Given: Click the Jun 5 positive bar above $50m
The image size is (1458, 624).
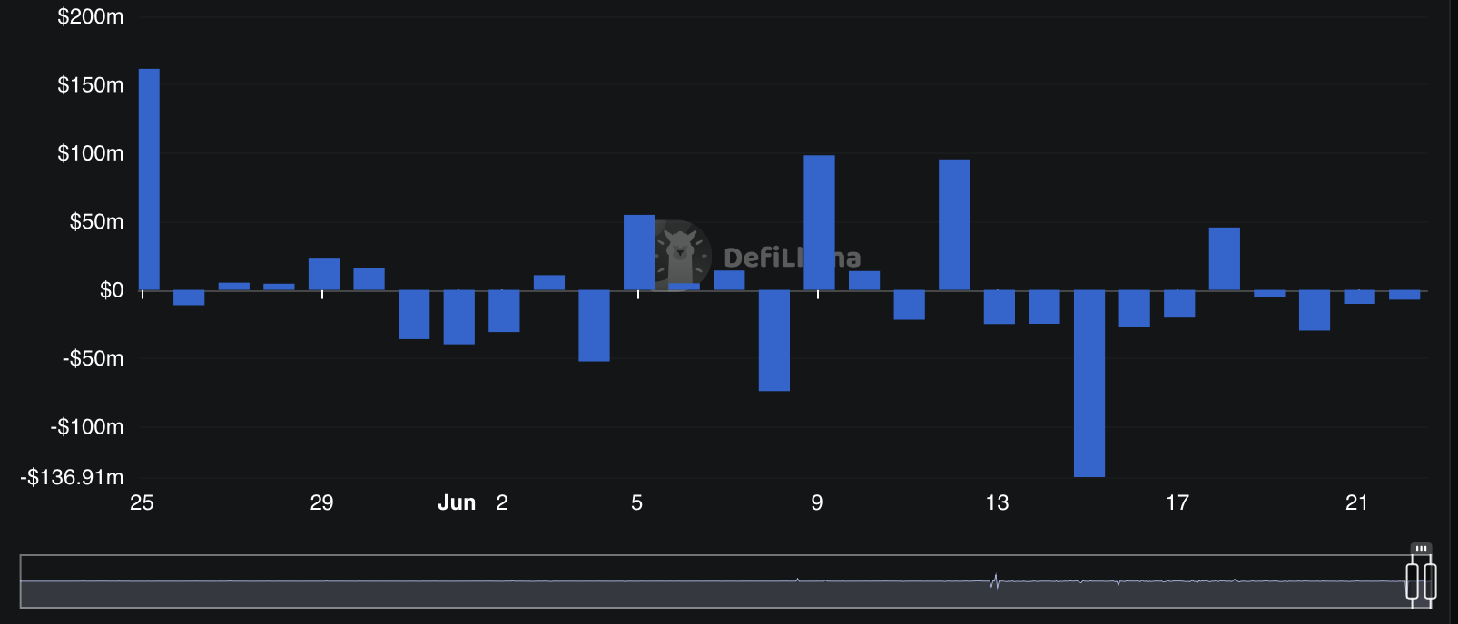Looking at the screenshot, I should [639, 253].
